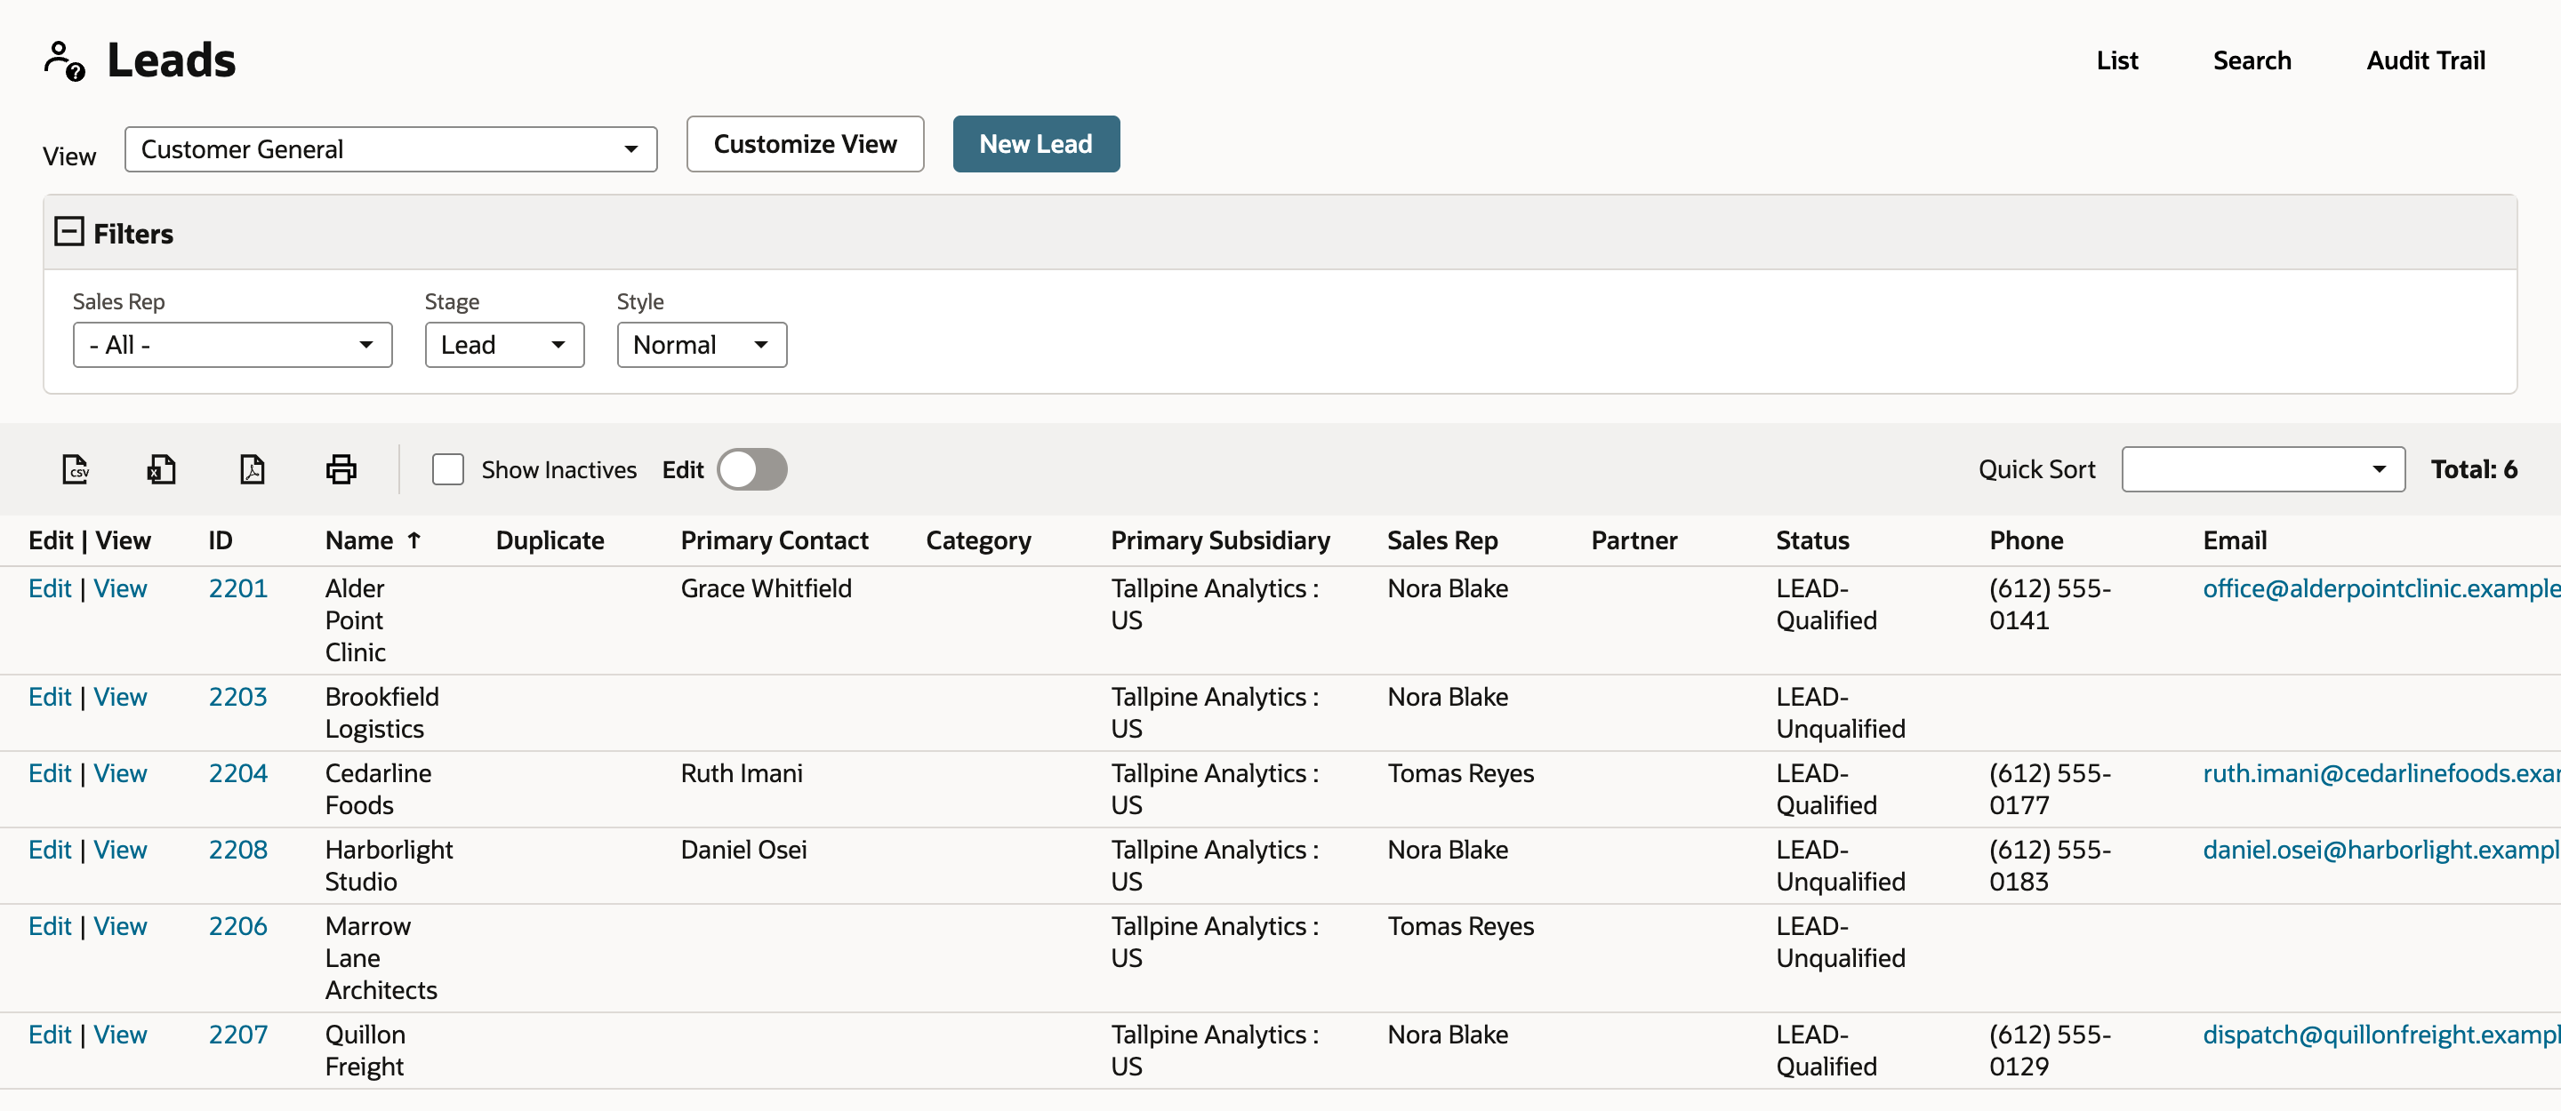Image resolution: width=2561 pixels, height=1111 pixels.
Task: Export the list as PDF
Action: point(253,469)
